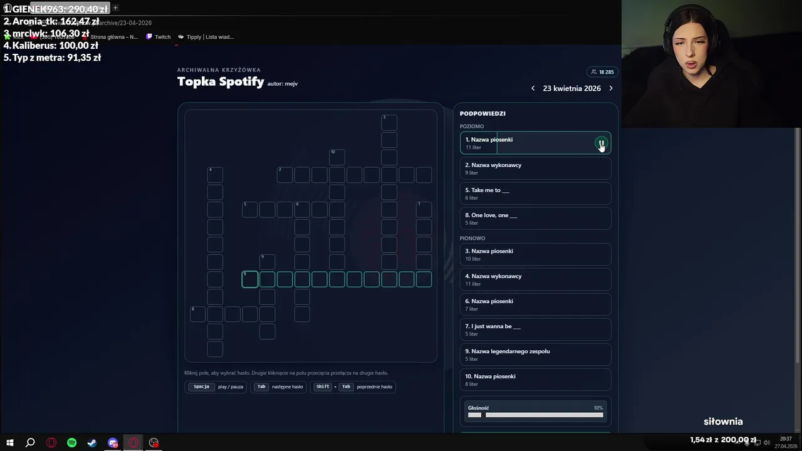Select clue 6. Nazwa piosenki, 7 liter

click(x=535, y=304)
